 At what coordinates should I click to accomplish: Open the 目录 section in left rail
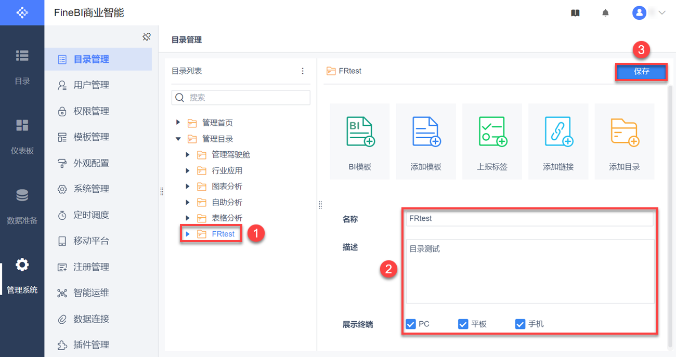click(x=22, y=67)
